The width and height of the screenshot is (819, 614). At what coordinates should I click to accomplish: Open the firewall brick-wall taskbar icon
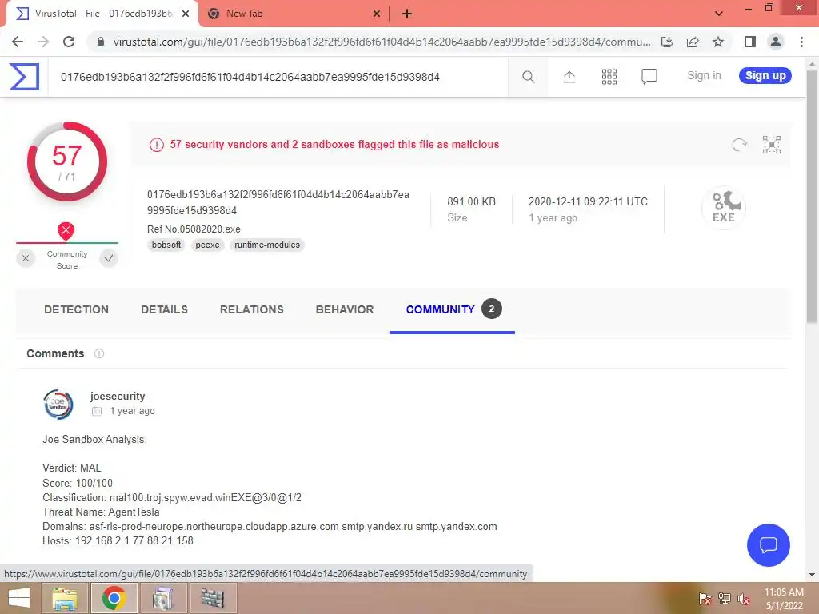pyautogui.click(x=213, y=598)
